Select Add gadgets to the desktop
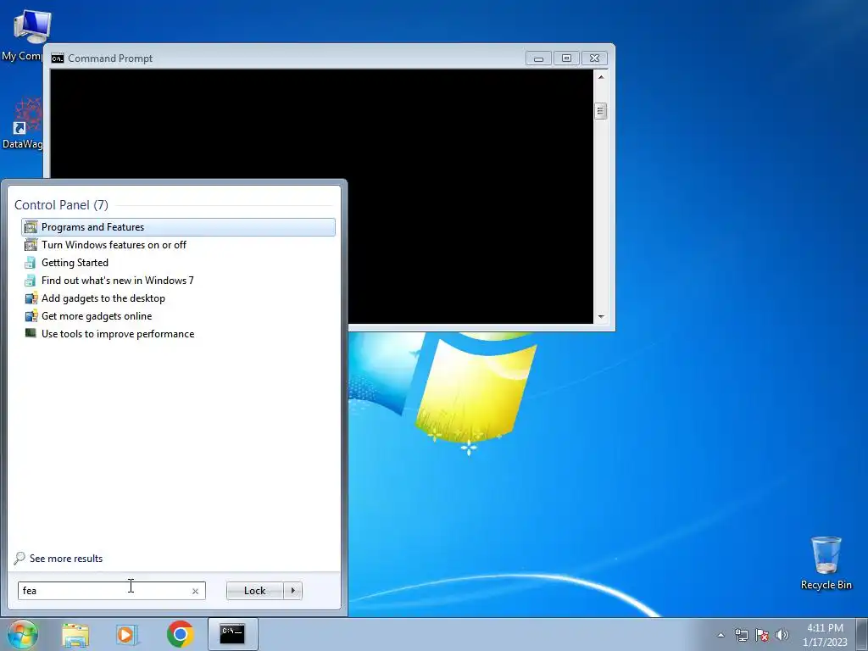Viewport: 868px width, 651px height. 178,298
